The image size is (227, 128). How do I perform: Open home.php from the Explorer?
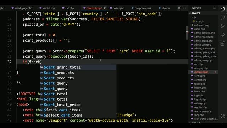pyautogui.click(x=203, y=92)
